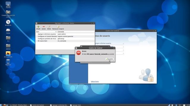Open the 'Carpeta personal' home folder icon
The image size is (190, 106).
[x=8, y=14]
